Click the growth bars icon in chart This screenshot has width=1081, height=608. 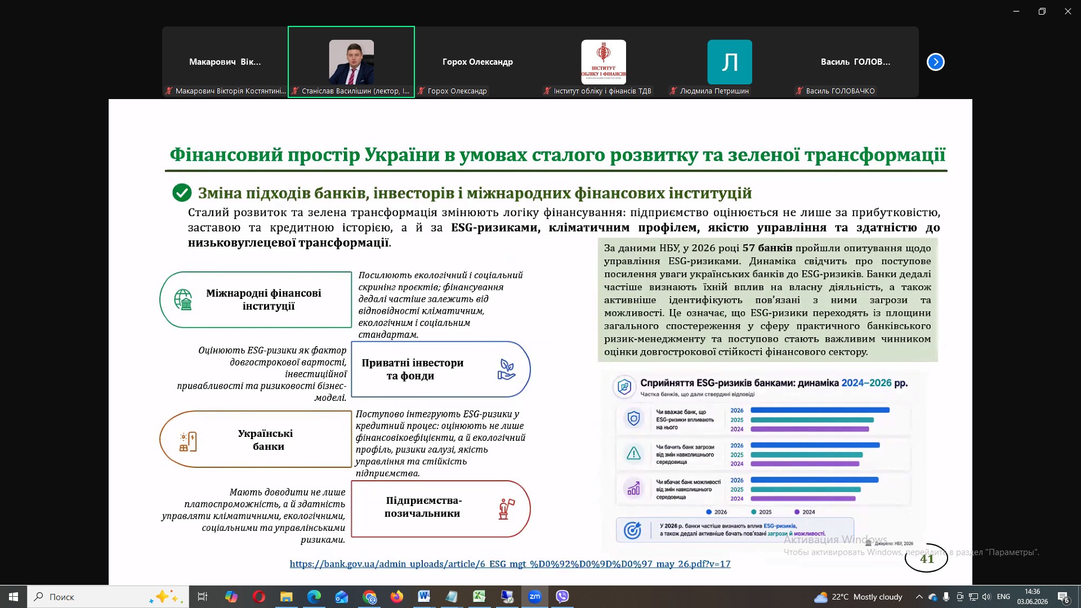pos(634,488)
